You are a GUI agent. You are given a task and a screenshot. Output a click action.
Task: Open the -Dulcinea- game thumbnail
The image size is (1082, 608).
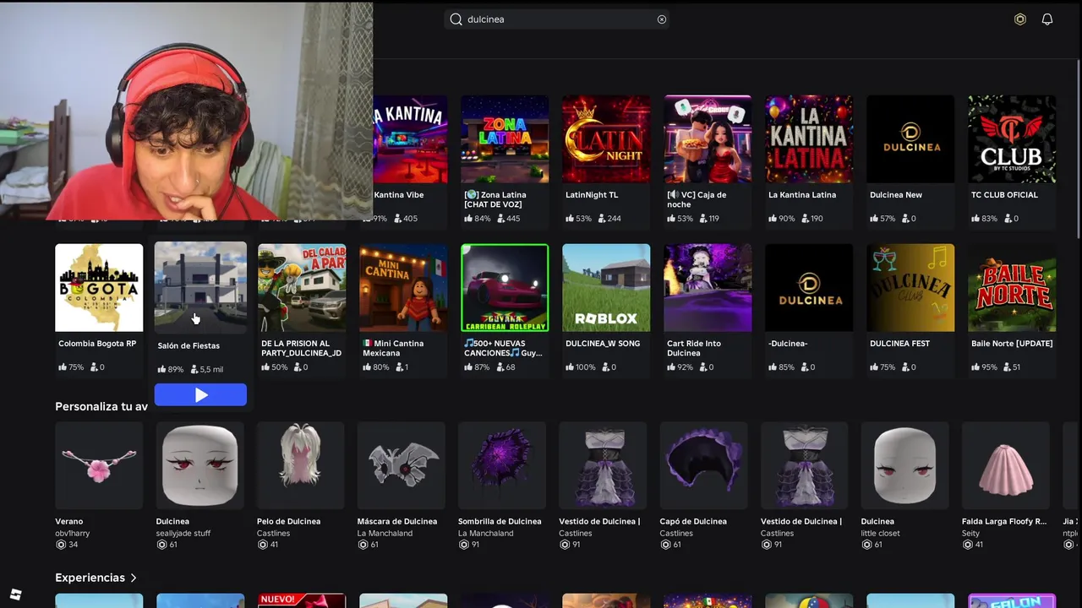coord(809,288)
